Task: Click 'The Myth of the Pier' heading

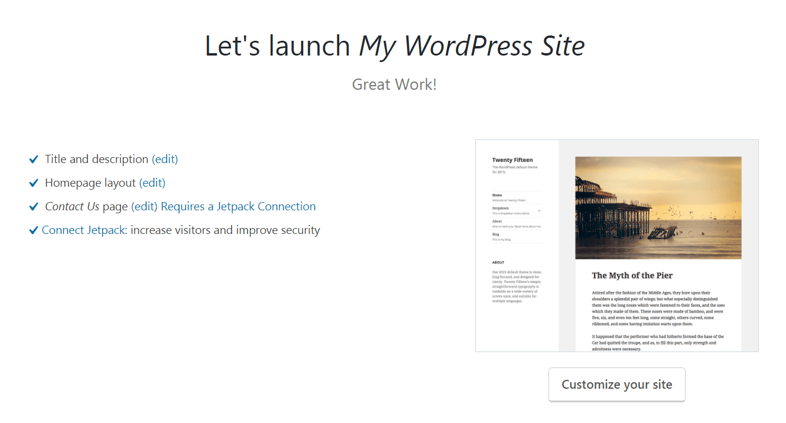Action: 632,275
